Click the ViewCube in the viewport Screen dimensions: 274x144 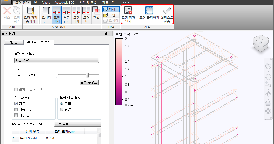pos(261,43)
